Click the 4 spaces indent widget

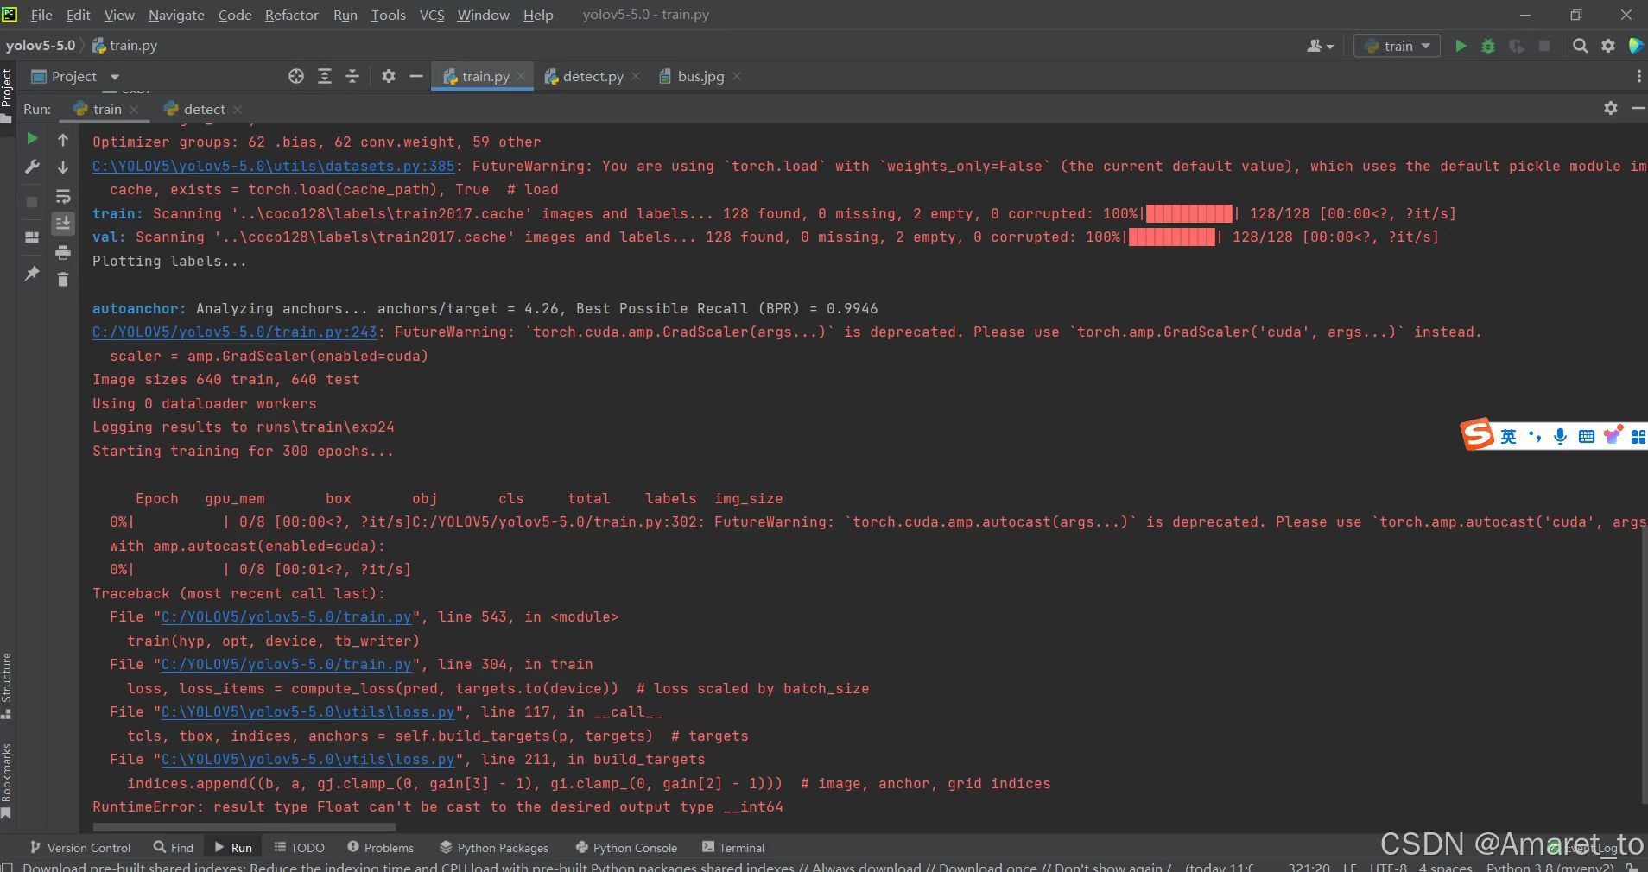(1446, 867)
